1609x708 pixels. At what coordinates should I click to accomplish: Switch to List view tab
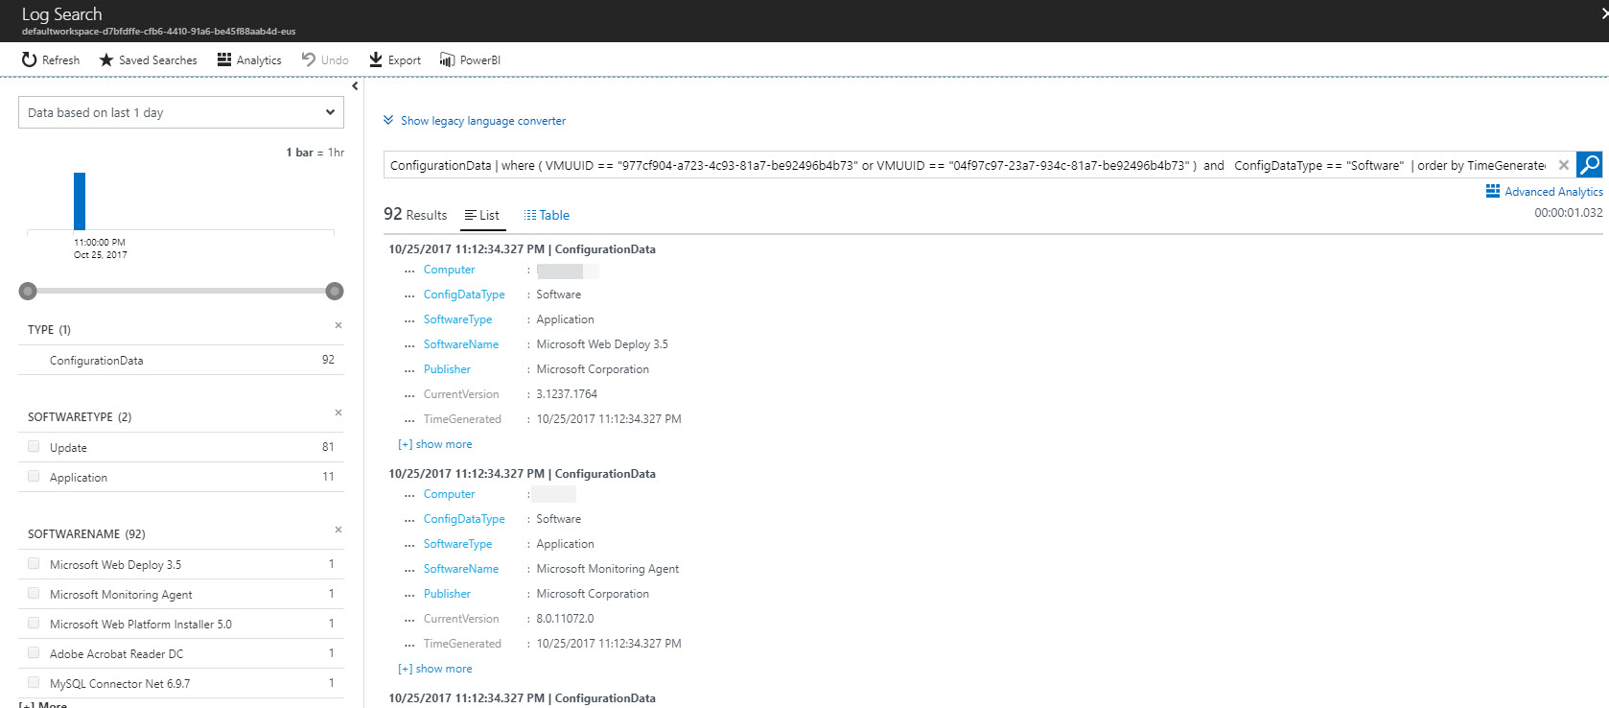click(482, 215)
